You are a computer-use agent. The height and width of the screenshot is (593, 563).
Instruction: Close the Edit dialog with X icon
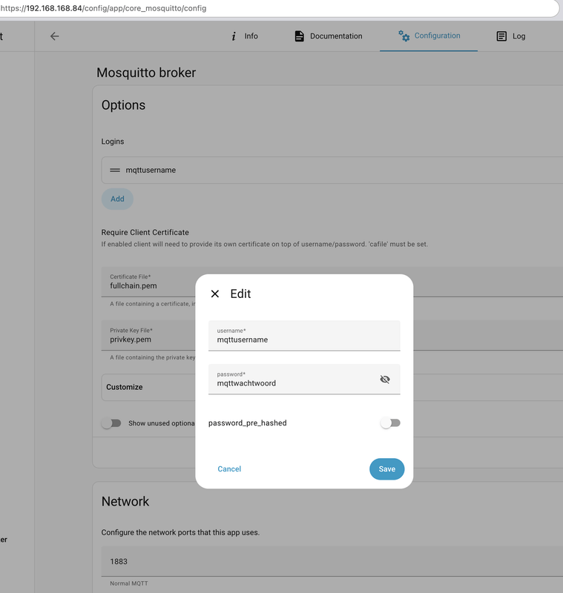click(215, 294)
